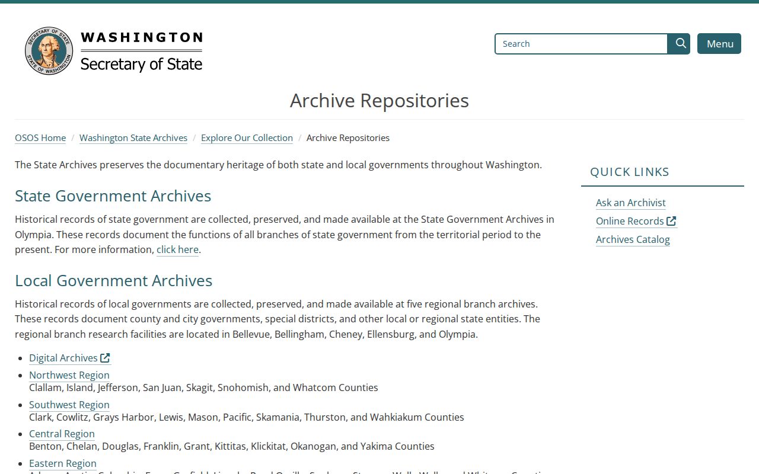Navigate to Explore Our Collection breadcrumb
The width and height of the screenshot is (759, 474).
click(247, 138)
